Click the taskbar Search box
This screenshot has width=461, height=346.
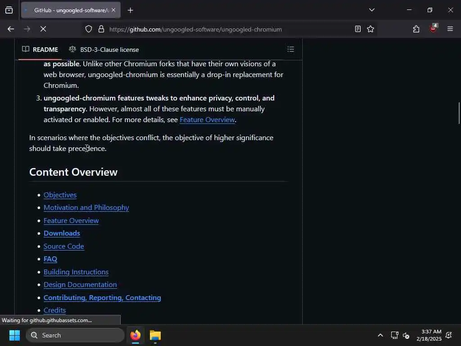(75, 335)
